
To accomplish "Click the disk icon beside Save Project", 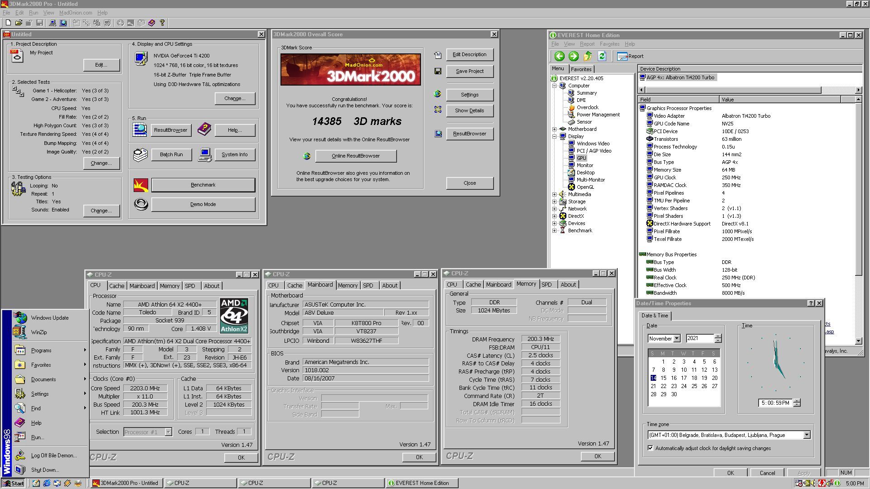I will [x=438, y=71].
